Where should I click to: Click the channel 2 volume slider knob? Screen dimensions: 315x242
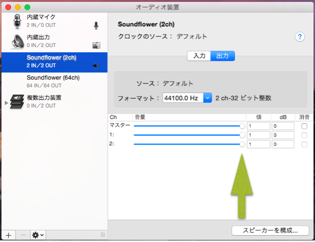coord(242,144)
